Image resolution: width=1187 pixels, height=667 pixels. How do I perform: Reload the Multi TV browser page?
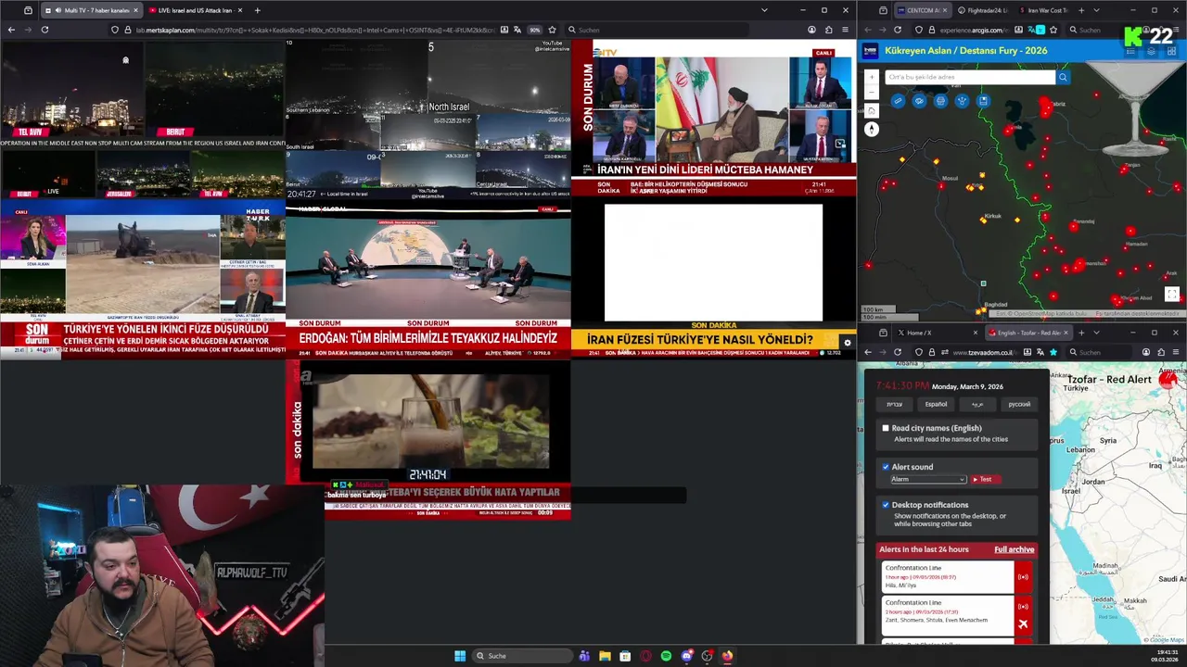point(45,30)
